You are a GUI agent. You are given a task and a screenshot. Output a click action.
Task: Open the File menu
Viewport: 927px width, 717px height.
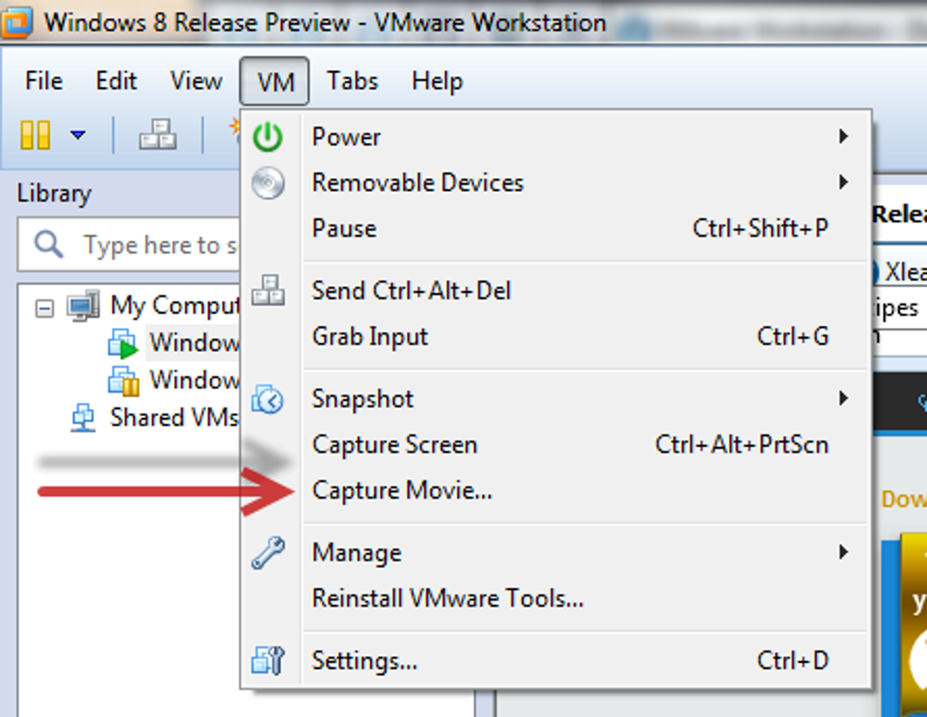(x=44, y=81)
